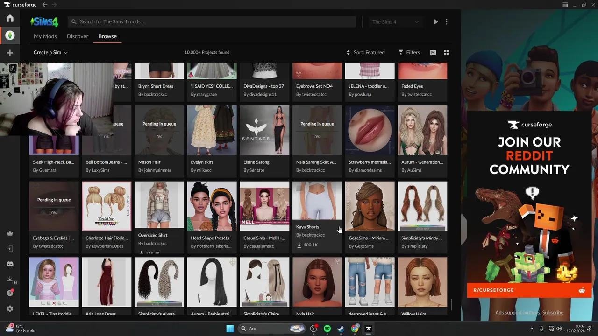The width and height of the screenshot is (598, 336).
Task: Open the Kaya Shorts mod card
Action: click(x=317, y=217)
